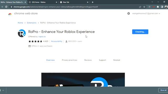168x94 pixels.
Task: Click the Chrome profile avatar
Action: point(166,7)
